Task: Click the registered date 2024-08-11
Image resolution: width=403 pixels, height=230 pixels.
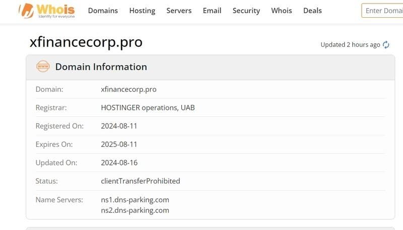Action: 119,126
